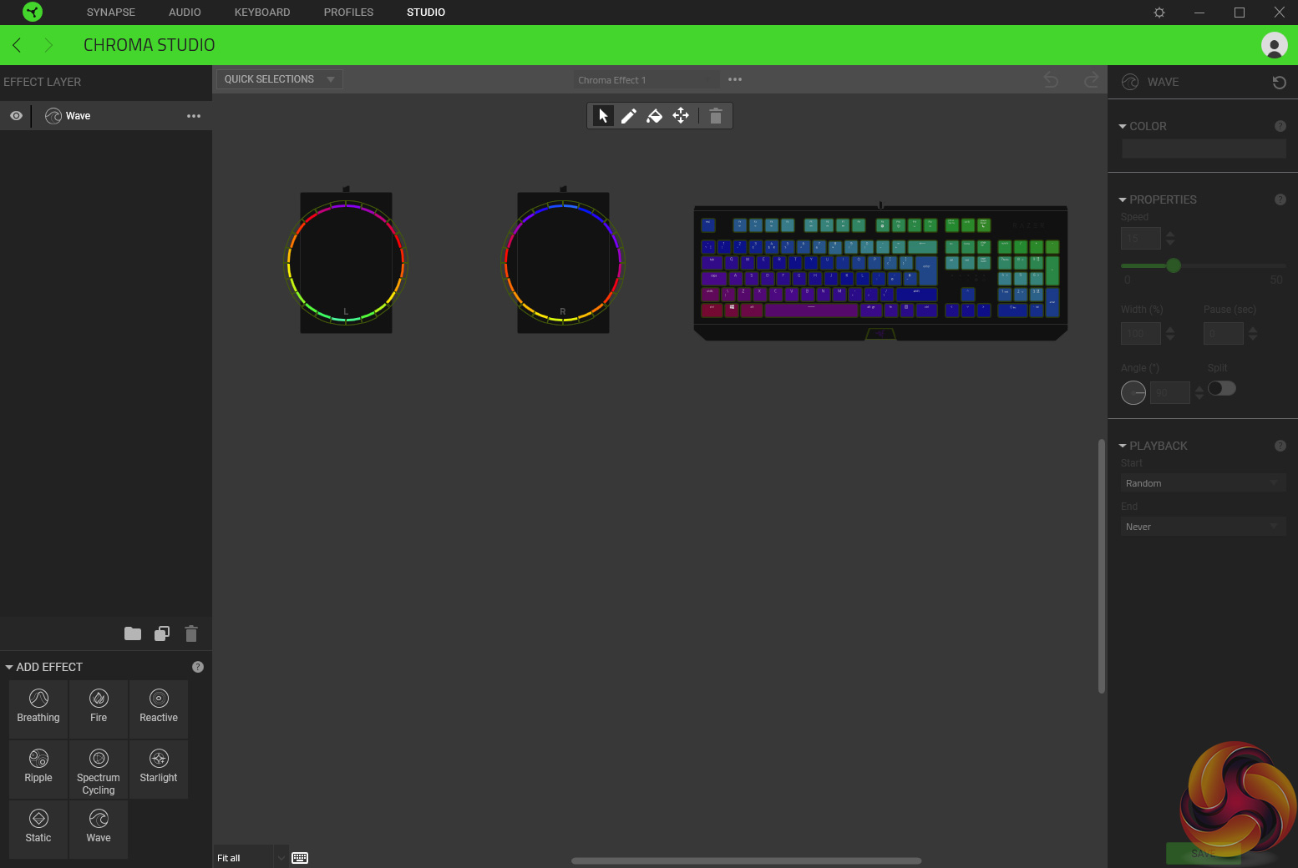Click the keyboard icon beside Fit all
Viewport: 1298px width, 868px height.
300,858
